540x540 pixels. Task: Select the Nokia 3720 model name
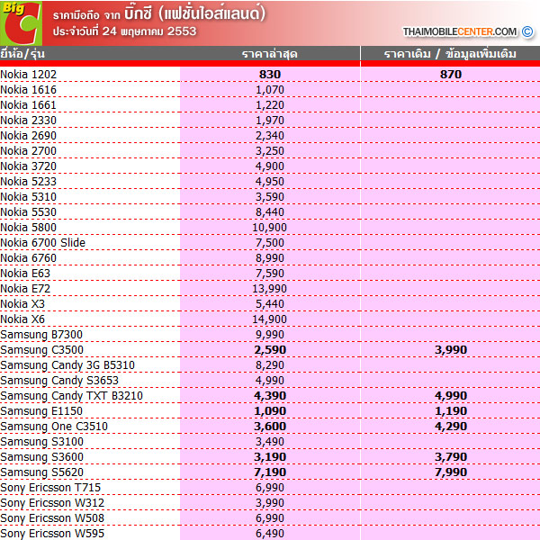click(28, 166)
